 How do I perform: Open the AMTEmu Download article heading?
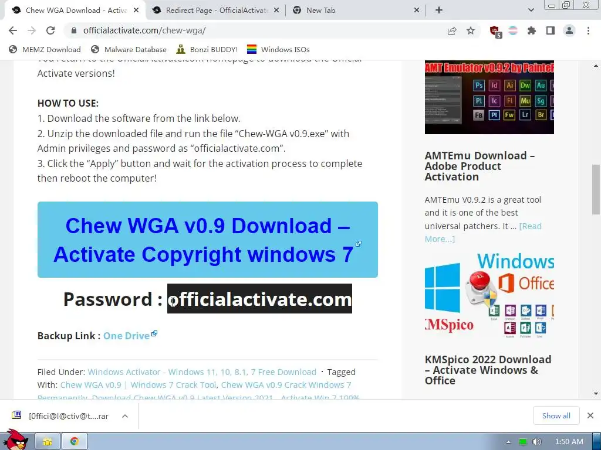(480, 166)
